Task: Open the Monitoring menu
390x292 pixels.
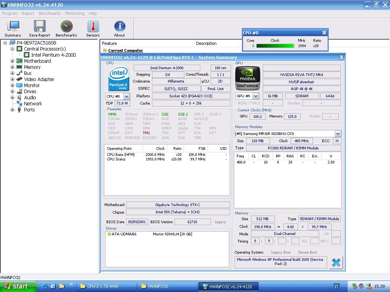Action: [x=75, y=13]
